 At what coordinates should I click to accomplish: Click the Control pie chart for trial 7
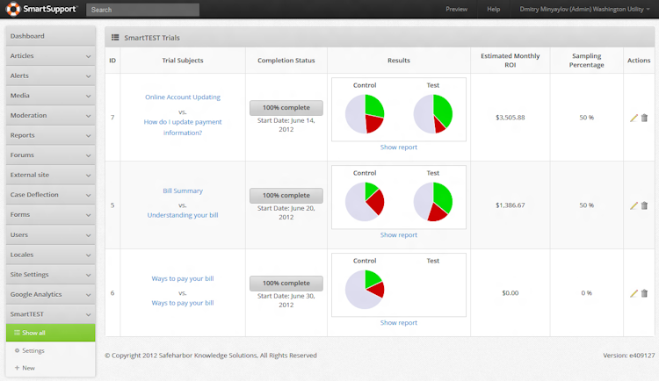(x=365, y=114)
